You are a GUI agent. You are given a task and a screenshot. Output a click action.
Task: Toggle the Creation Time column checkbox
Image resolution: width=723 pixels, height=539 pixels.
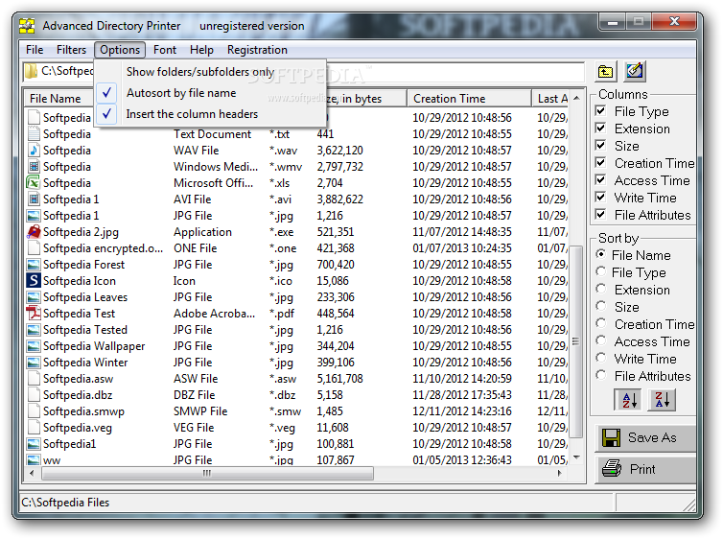pos(600,163)
